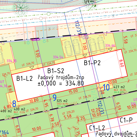Click the tree symbol at top left
Image resolution: width=137 pixels, height=137 pixels.
(21, 8)
